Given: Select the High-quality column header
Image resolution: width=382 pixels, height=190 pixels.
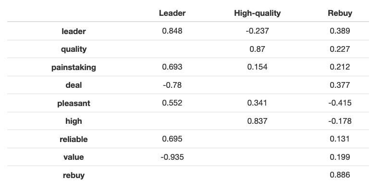Looking at the screenshot, I should [257, 13].
